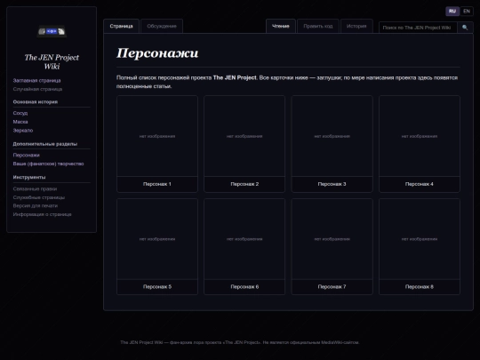Click the Инструменты sidebar heading

[x=29, y=177]
